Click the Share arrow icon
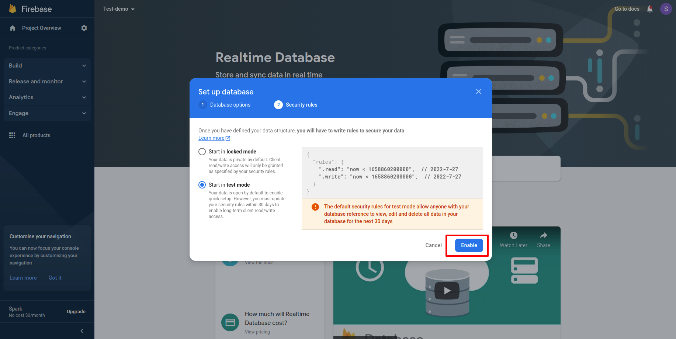The height and width of the screenshot is (339, 676). point(543,235)
